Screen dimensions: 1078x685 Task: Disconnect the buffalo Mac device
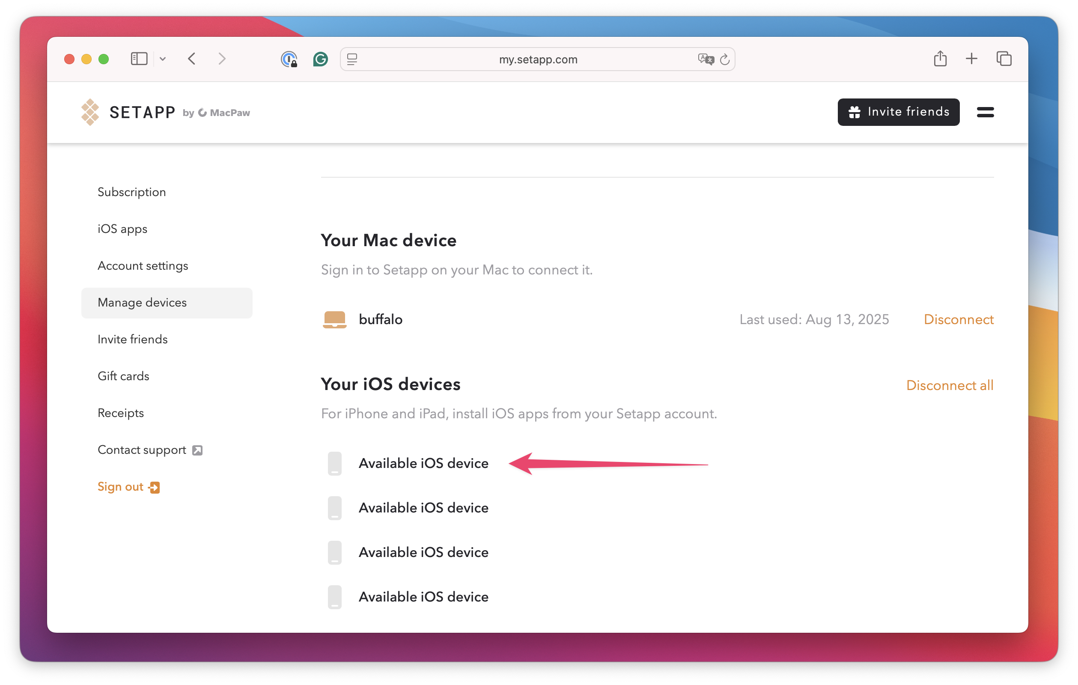tap(959, 320)
